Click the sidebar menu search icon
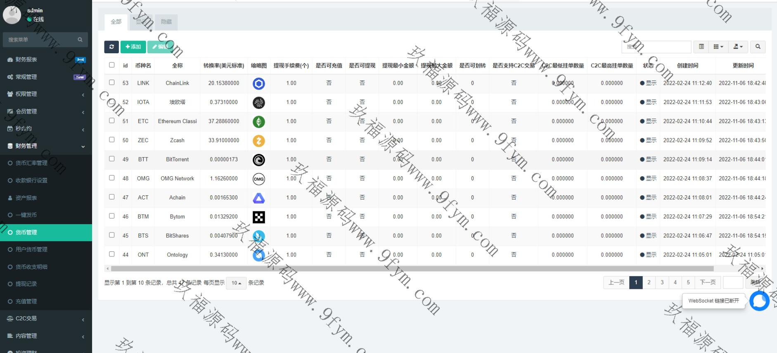777x353 pixels. click(80, 40)
